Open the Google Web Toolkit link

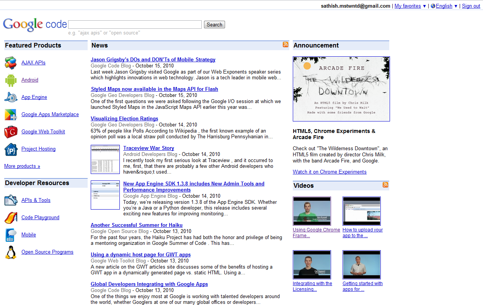point(43,131)
